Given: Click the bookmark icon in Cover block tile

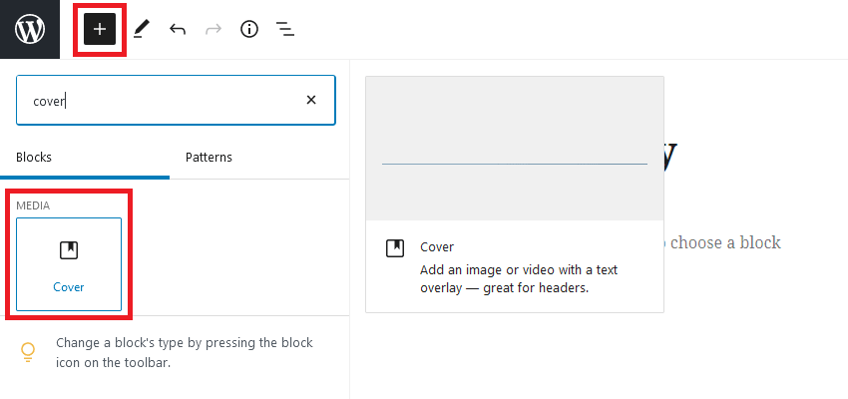Looking at the screenshot, I should click(69, 250).
